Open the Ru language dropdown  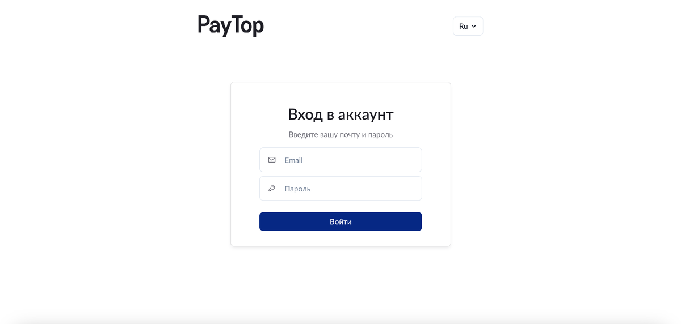(468, 26)
